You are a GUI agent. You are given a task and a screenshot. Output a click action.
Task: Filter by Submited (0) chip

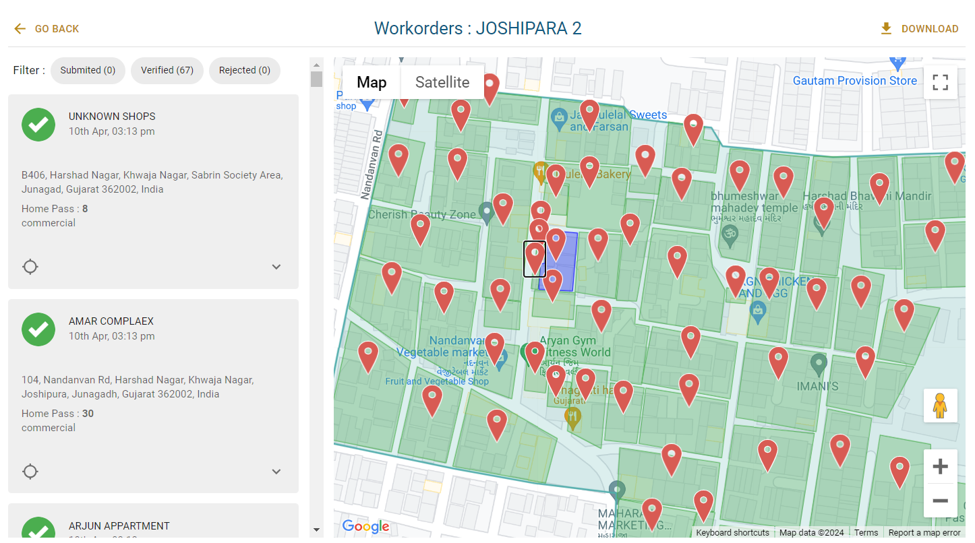pos(88,70)
